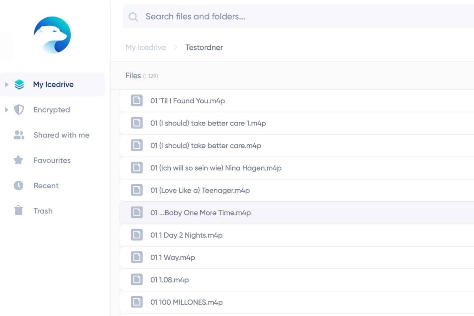Select 01 (Love Like a) Teenager.m4p
474x316 pixels.
[297, 191]
